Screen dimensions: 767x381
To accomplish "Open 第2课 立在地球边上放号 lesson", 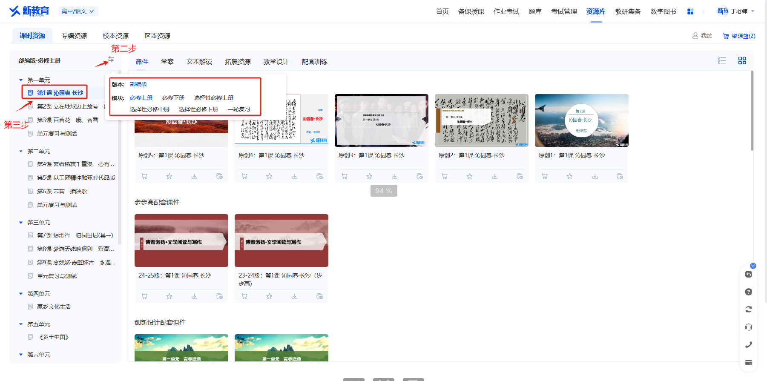I will [x=67, y=106].
